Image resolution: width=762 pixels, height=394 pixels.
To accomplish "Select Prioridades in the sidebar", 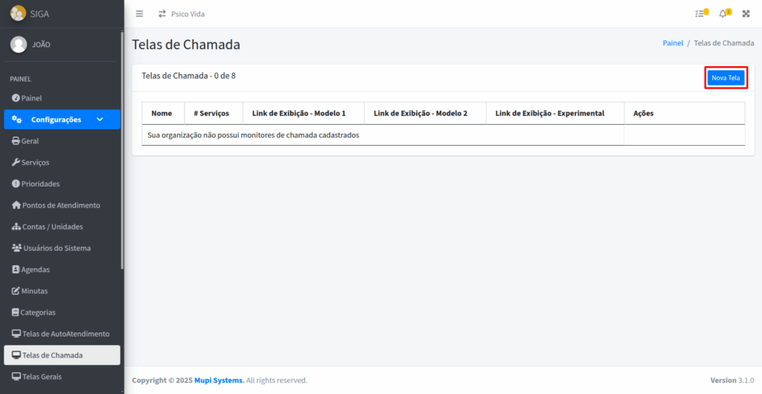I will (63, 184).
